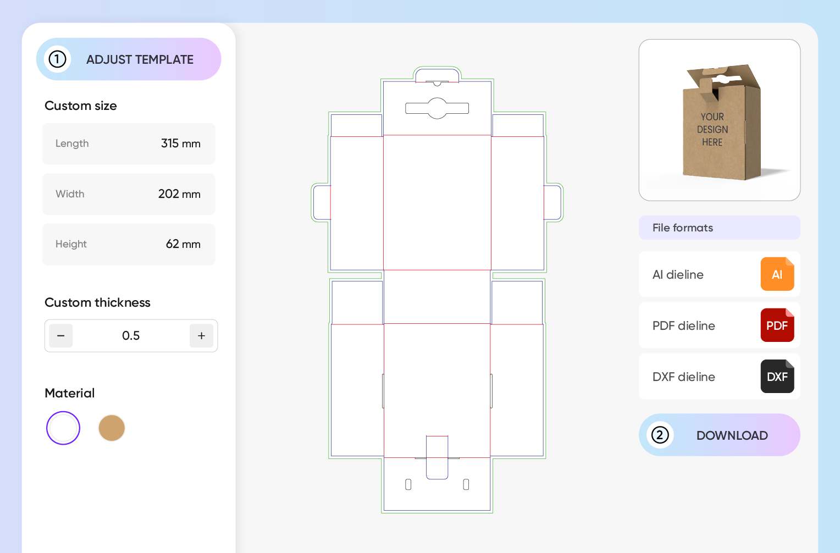This screenshot has height=553, width=840.
Task: Click the Material heading
Action: (x=70, y=393)
